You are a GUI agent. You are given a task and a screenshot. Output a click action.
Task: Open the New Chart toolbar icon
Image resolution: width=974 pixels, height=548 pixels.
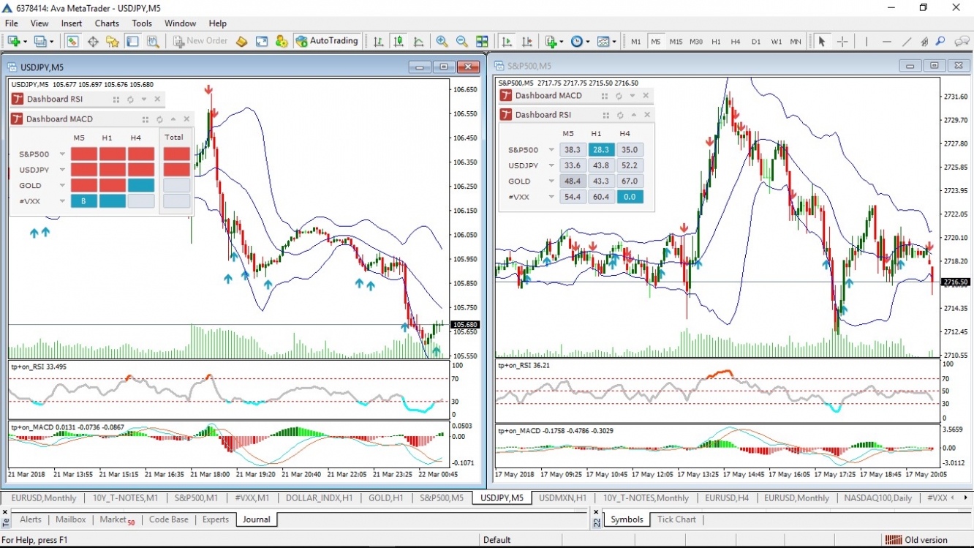(x=14, y=42)
